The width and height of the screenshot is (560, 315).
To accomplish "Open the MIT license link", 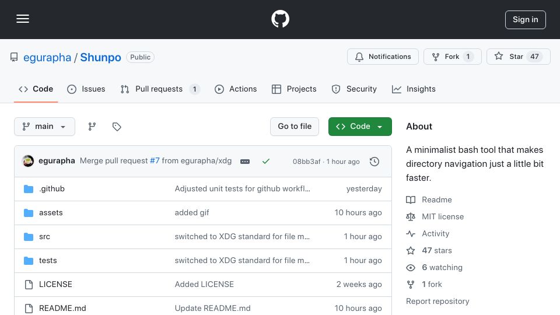I will pyautogui.click(x=435, y=216).
